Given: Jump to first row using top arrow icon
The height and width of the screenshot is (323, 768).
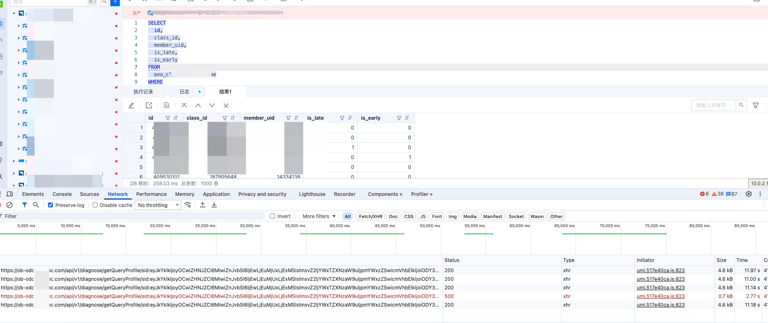Looking at the screenshot, I should [184, 105].
